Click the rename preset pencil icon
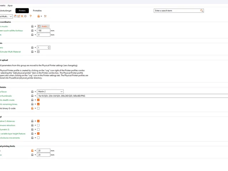This screenshot has width=228, height=171. 19,16
